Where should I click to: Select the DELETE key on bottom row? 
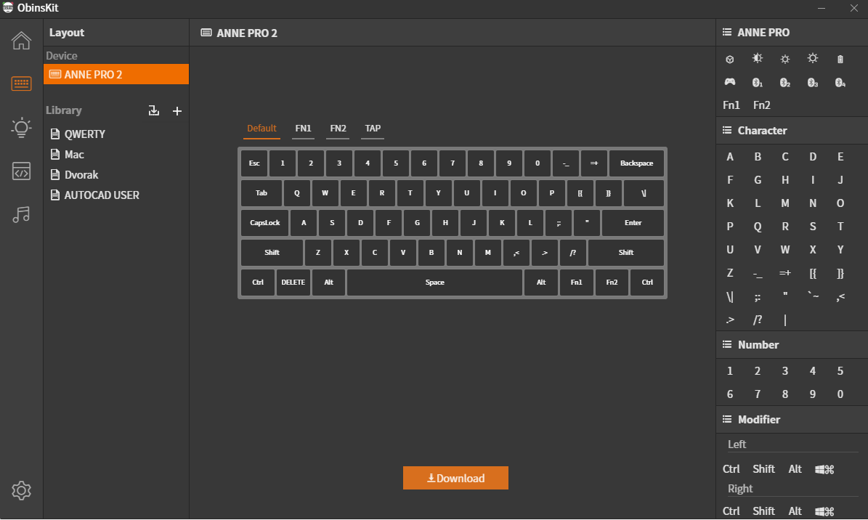tap(293, 283)
